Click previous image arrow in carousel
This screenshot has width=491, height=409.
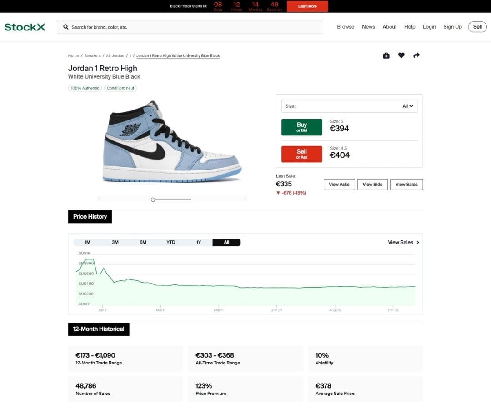click(100, 199)
